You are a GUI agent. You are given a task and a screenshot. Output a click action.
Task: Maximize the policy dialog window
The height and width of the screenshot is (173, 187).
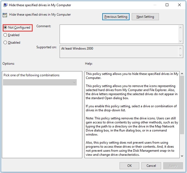[x=167, y=5]
